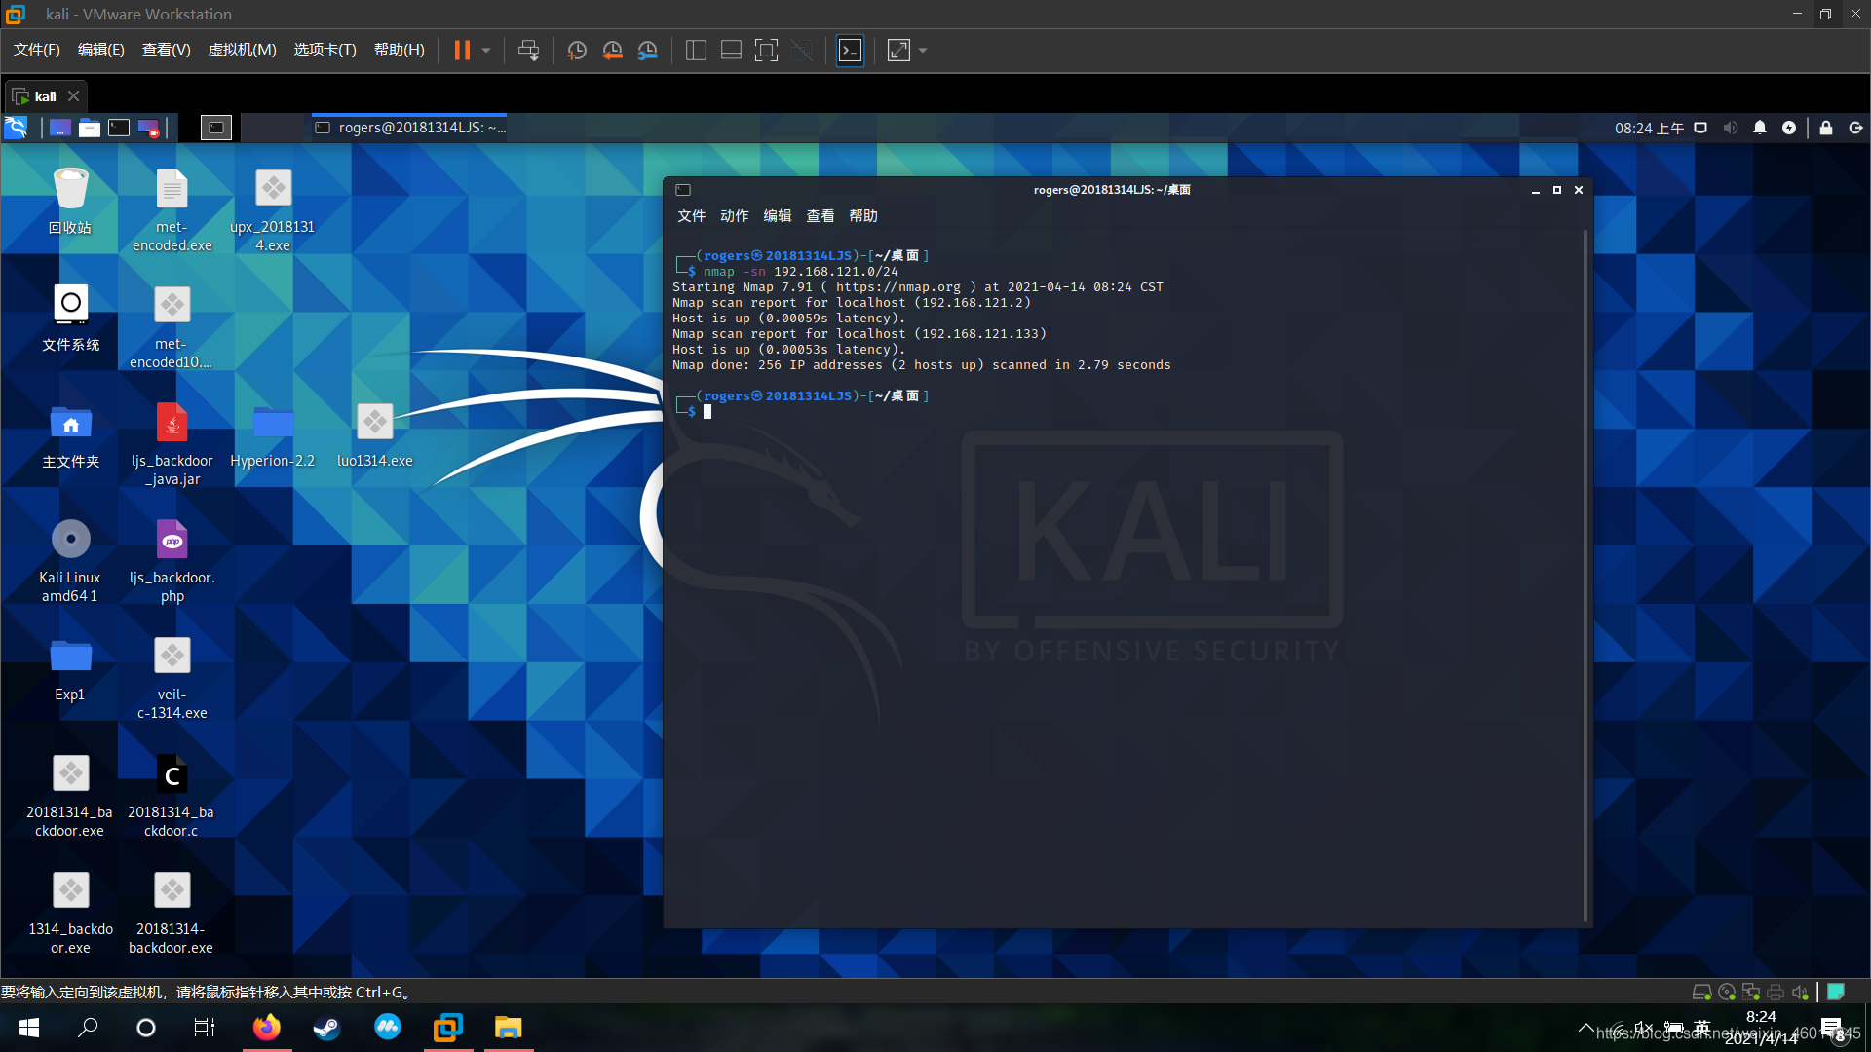Screen dimensions: 1871x1052
Task: Open the 查看(V) menu in VMware
Action: point(166,50)
